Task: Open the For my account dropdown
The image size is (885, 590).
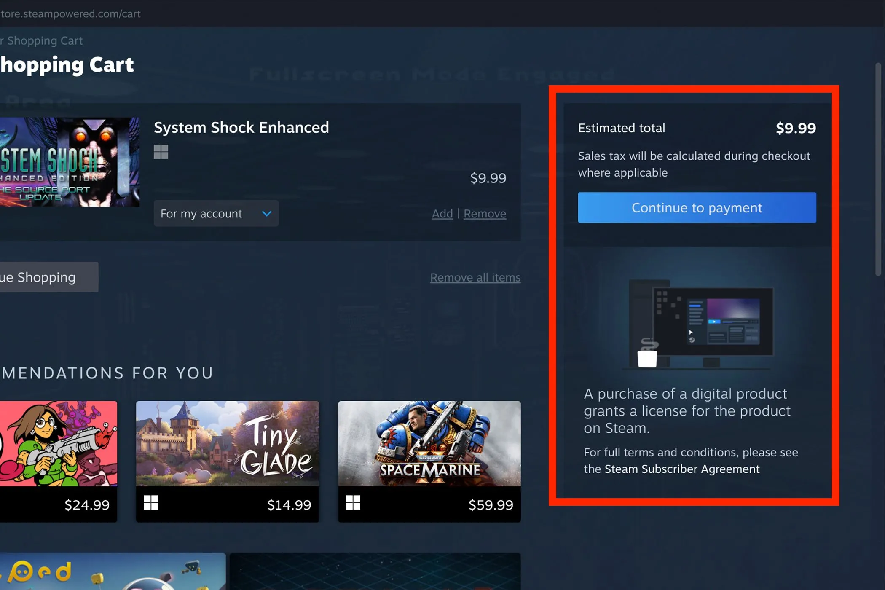Action: pos(216,213)
